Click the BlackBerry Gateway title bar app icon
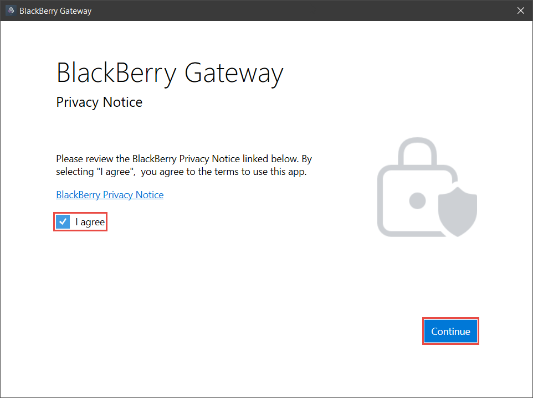Image resolution: width=533 pixels, height=398 pixels. pyautogui.click(x=11, y=11)
